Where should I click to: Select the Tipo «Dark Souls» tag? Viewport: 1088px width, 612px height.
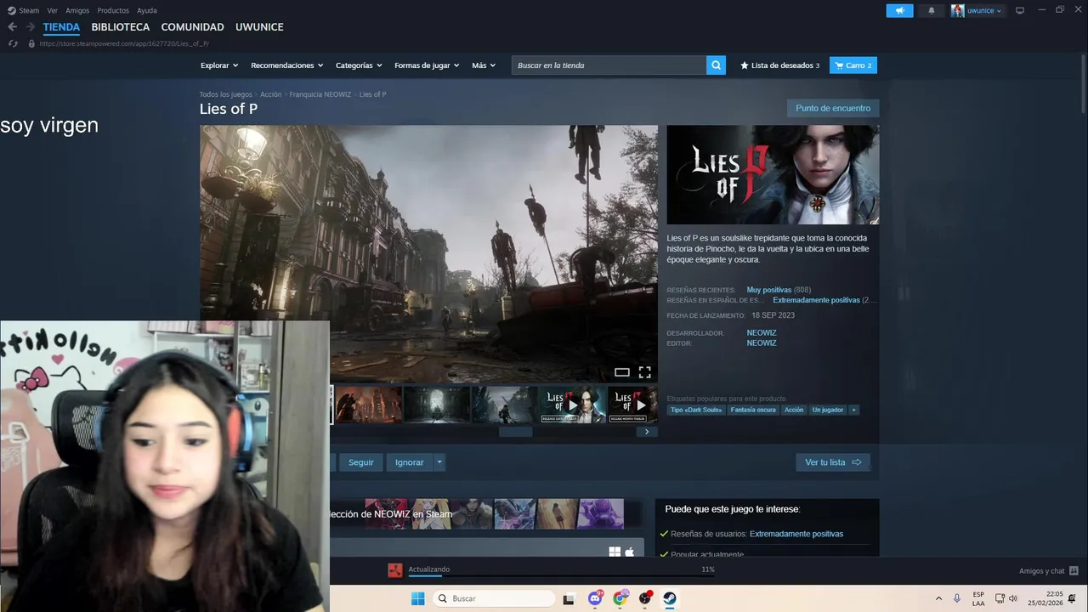coord(696,410)
